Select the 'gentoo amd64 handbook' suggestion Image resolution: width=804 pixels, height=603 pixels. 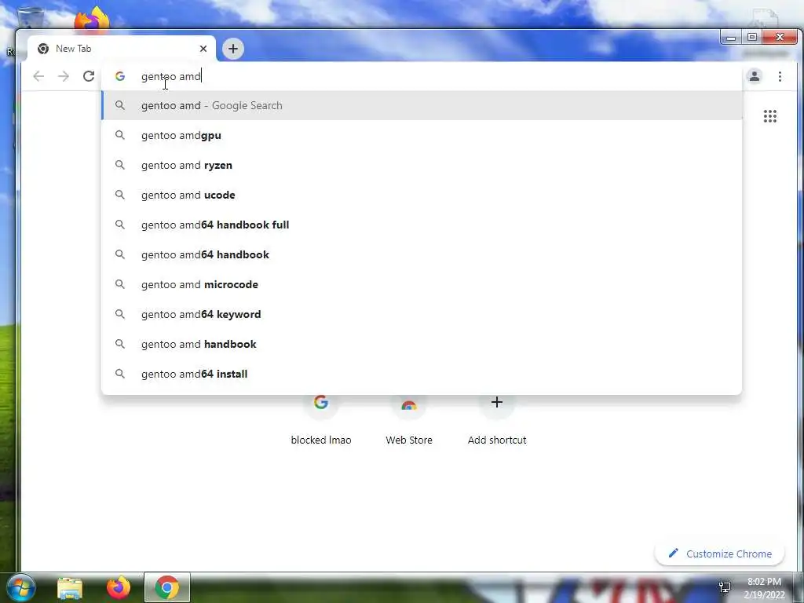(x=422, y=254)
